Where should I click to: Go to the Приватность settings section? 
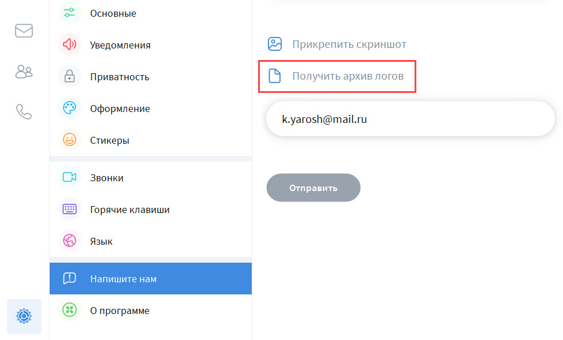point(120,77)
